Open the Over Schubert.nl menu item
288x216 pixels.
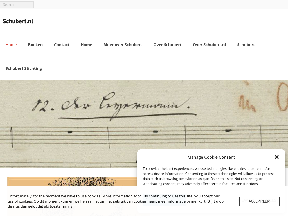[209, 45]
